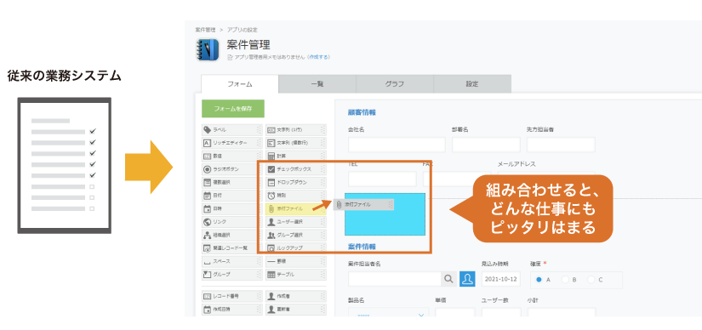Image resolution: width=702 pixels, height=330 pixels.
Task: Select the リンク globe icon
Action: [x=208, y=222]
